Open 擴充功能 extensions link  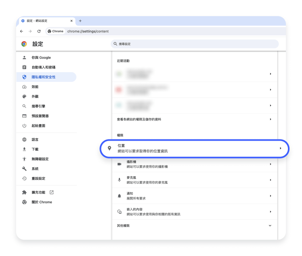click(46, 192)
